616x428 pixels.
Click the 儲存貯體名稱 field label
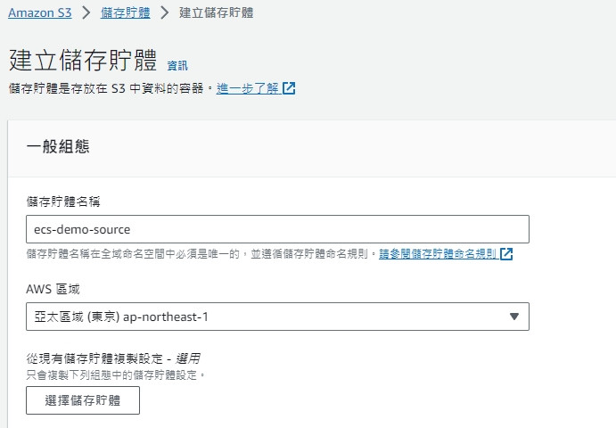tap(63, 202)
